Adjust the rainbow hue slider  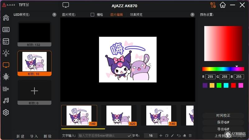click(223, 69)
